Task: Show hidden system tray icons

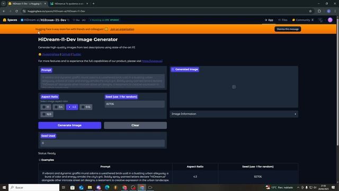Action: [x=298, y=187]
